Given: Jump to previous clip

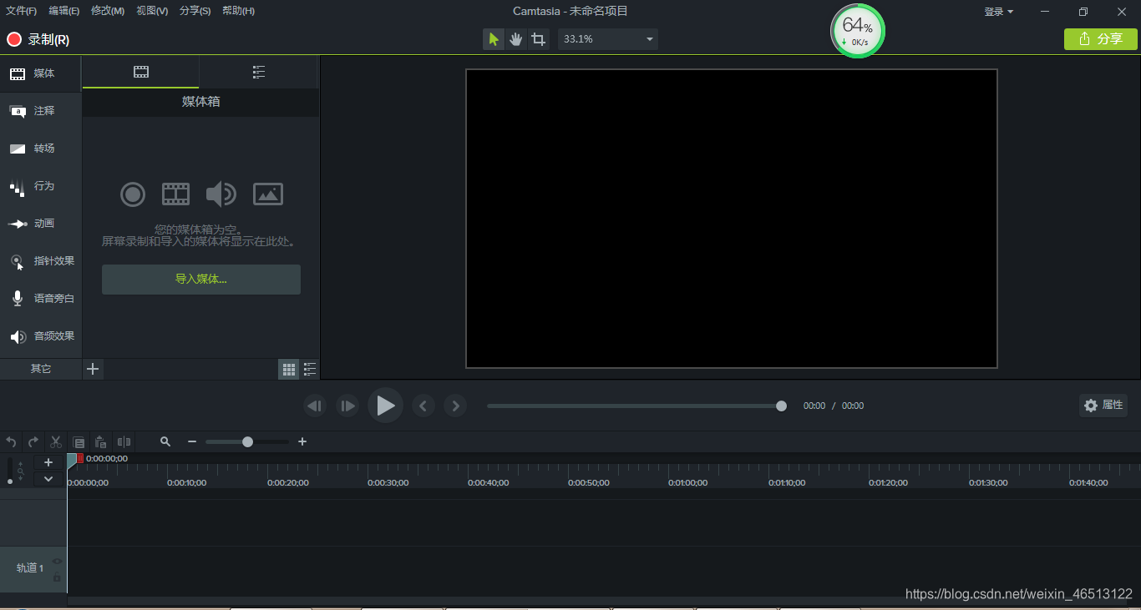Looking at the screenshot, I should click(x=423, y=406).
